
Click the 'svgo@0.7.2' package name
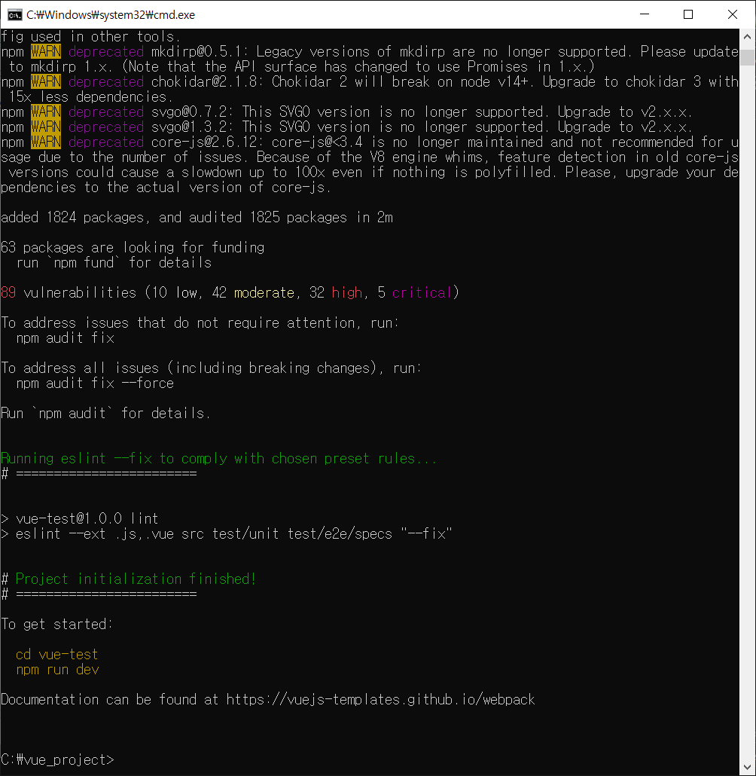190,112
